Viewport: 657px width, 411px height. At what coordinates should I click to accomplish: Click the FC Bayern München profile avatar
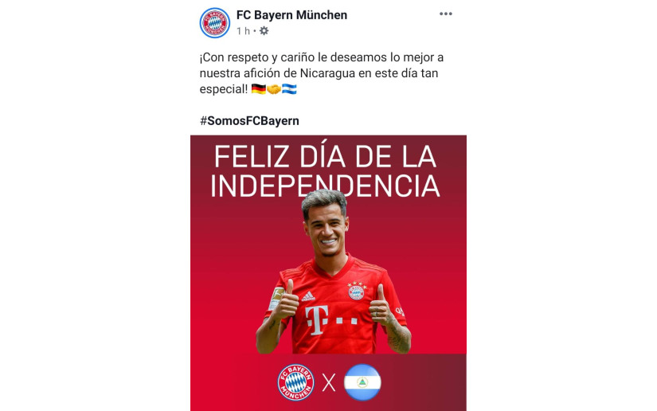(x=214, y=22)
